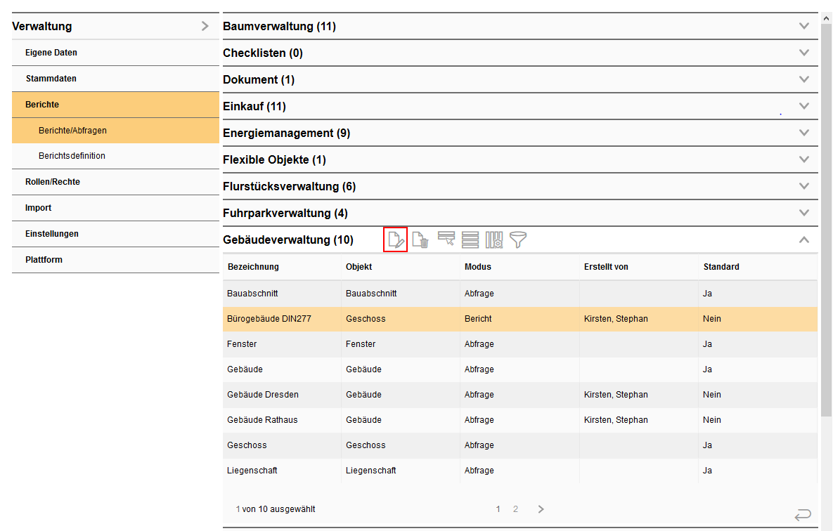Collapse the Verwaltung sidebar chevron
The image size is (833, 531).
click(205, 27)
